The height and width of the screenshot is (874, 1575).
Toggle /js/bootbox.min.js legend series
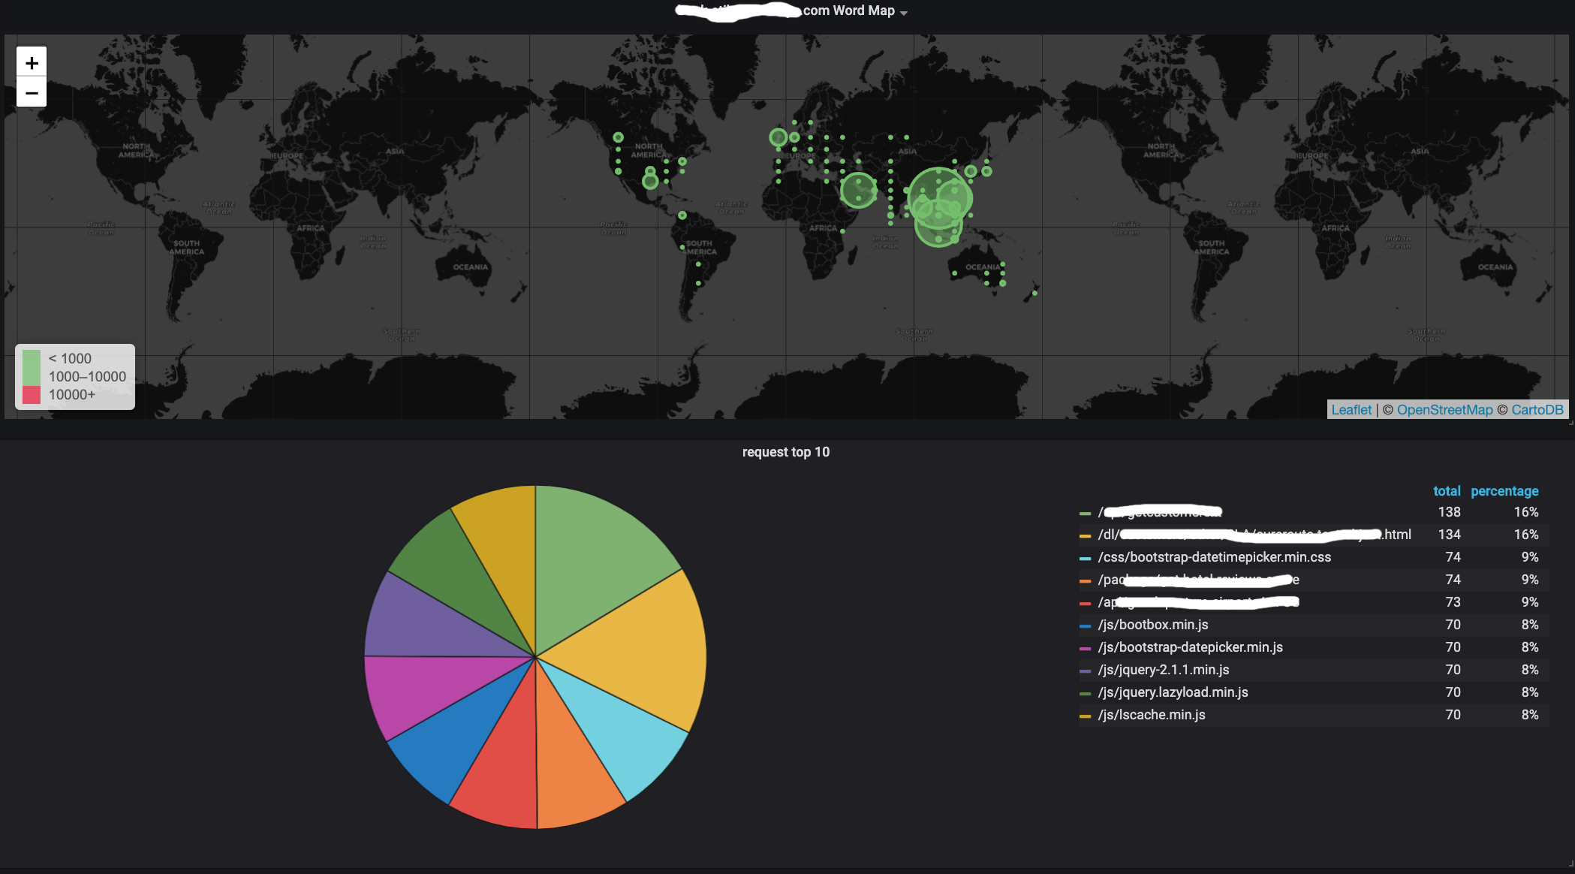click(x=1152, y=625)
